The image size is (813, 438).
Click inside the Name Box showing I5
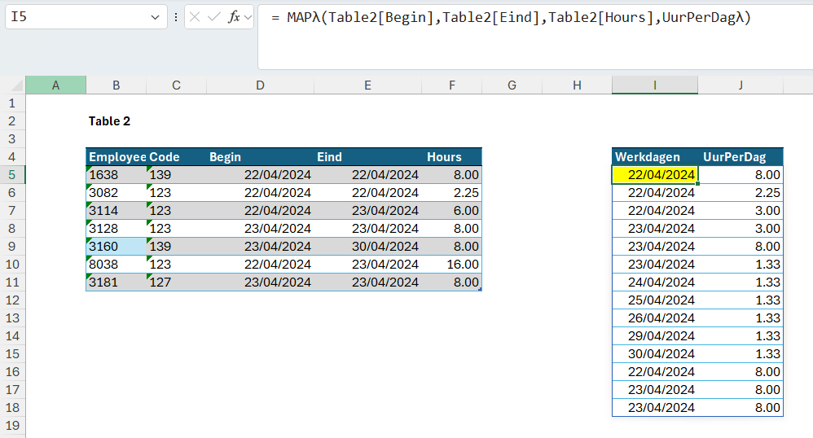(77, 17)
